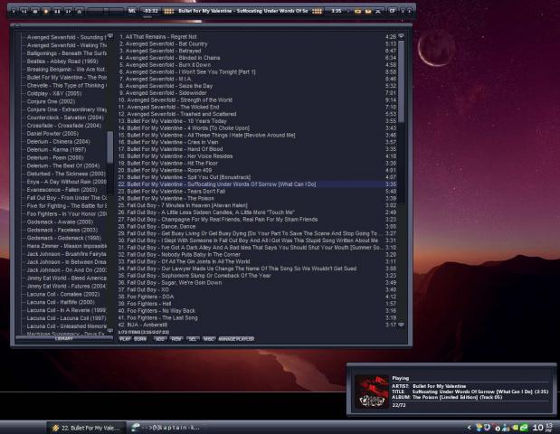Click the album list scrollbar thumb
The width and height of the screenshot is (560, 434).
point(110,147)
